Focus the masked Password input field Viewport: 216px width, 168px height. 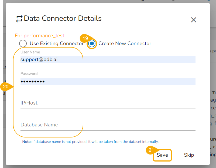pyautogui.click(x=108, y=82)
